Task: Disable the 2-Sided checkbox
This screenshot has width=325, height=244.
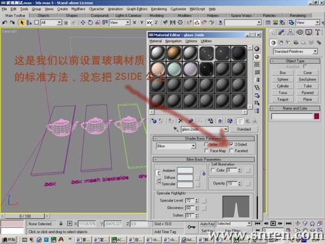Action: (231, 144)
